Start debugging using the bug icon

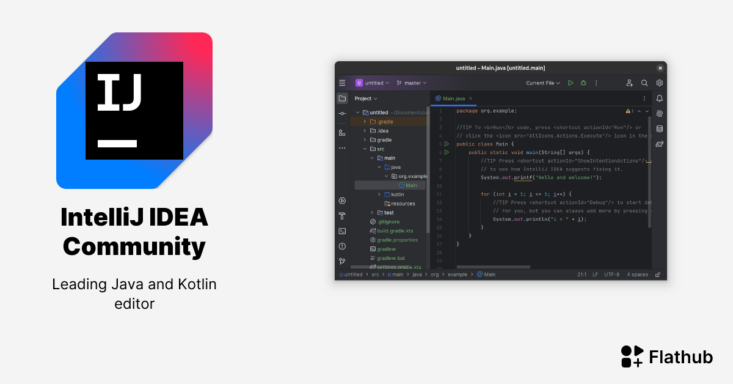tap(583, 83)
